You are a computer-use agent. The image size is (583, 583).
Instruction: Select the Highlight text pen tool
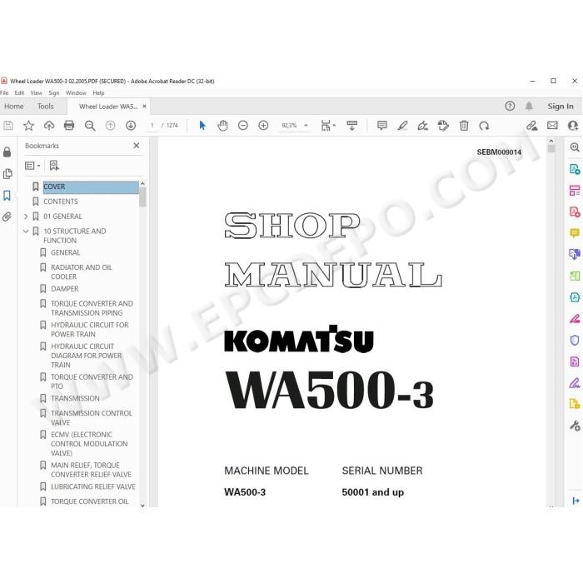click(402, 126)
